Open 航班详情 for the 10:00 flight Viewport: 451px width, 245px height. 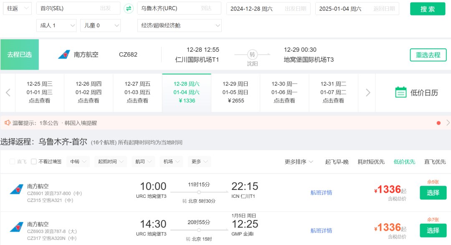point(321,192)
